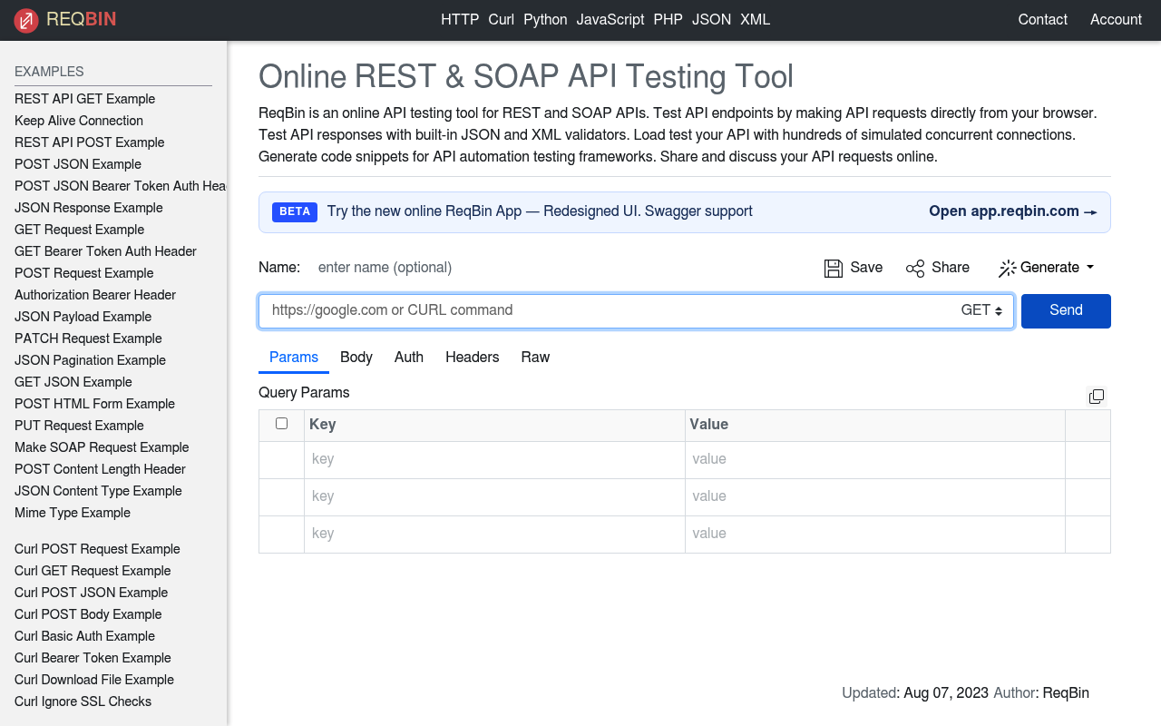The height and width of the screenshot is (726, 1161).
Task: Open Keep Alive Connection example
Action: [x=79, y=121]
